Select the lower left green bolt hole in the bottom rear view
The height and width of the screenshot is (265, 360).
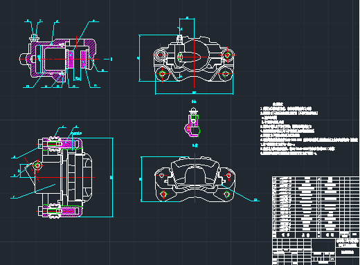pyautogui.click(x=163, y=194)
